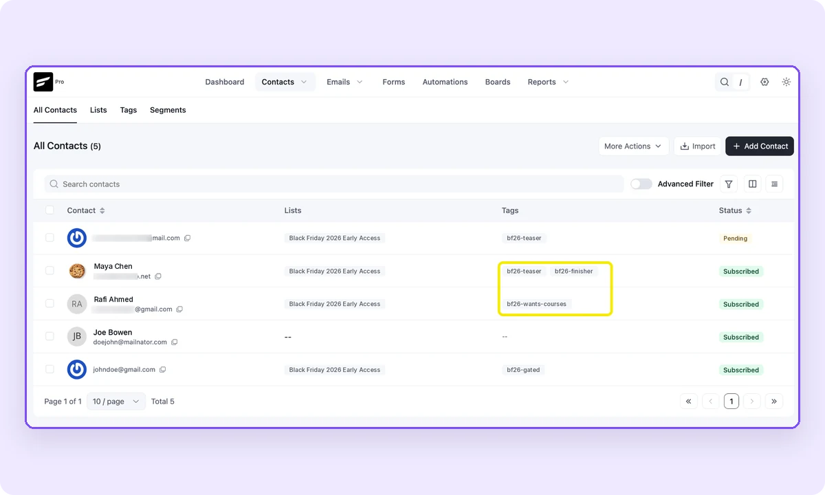Image resolution: width=825 pixels, height=495 pixels.
Task: Open Joe Bowen contact name link
Action: click(113, 332)
